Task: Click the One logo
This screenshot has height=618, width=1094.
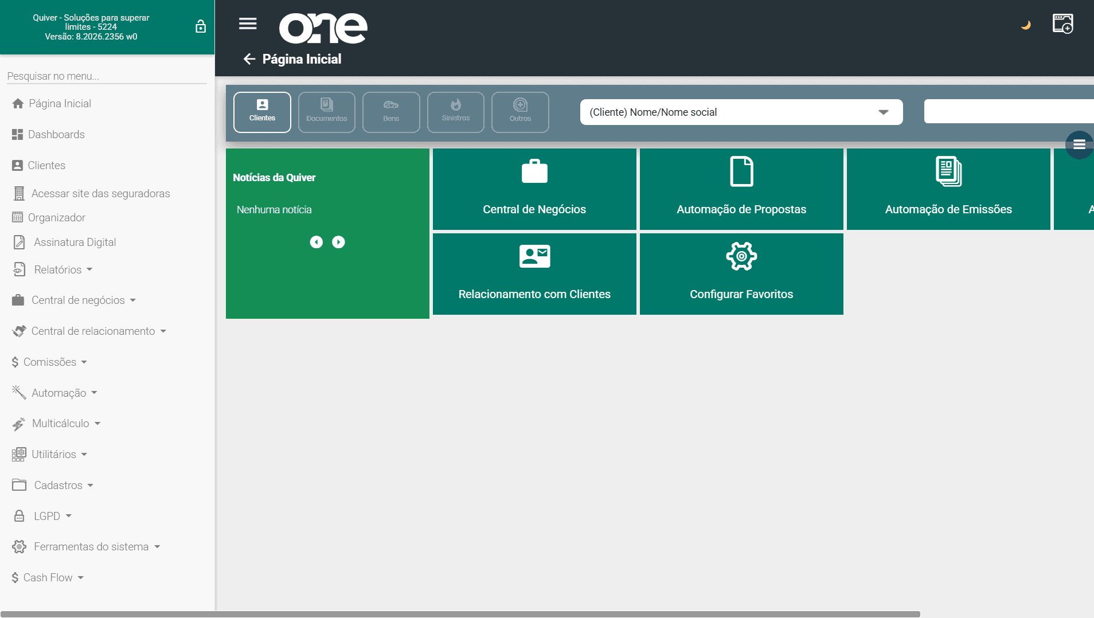Action: [323, 28]
